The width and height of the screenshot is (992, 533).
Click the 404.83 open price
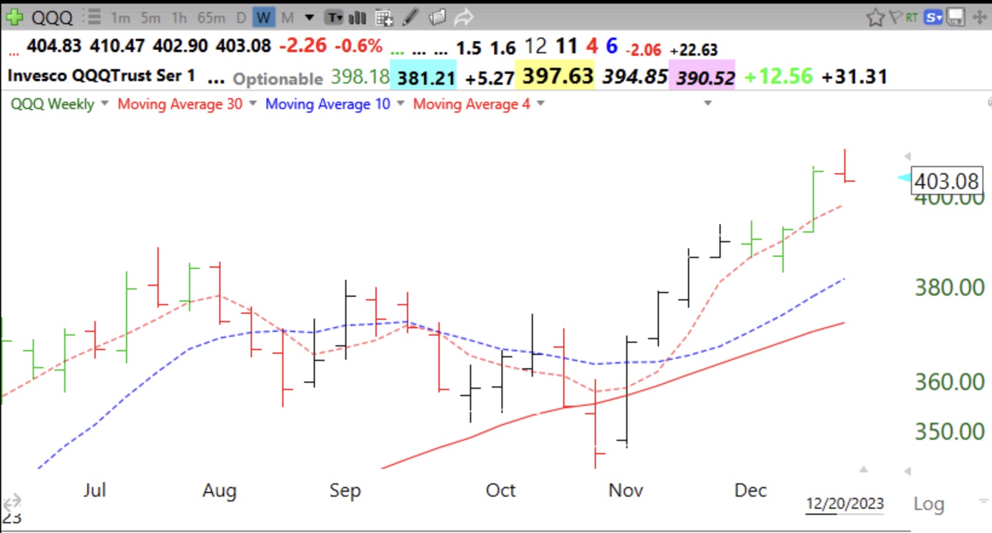(x=54, y=46)
